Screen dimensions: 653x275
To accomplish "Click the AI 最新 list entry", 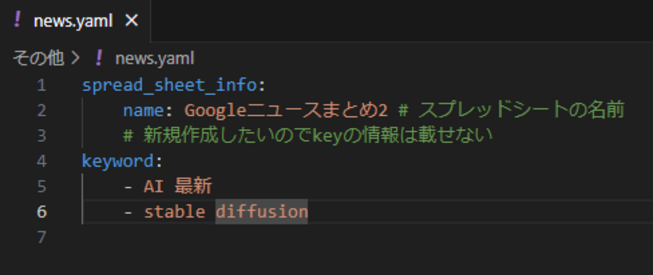I will 178,186.
